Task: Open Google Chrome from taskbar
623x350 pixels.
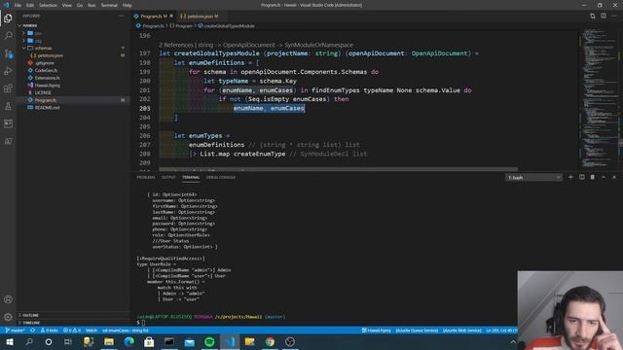Action: tap(270, 341)
